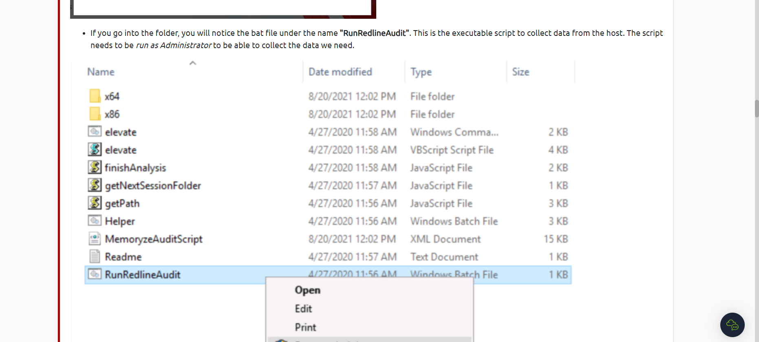This screenshot has width=759, height=342.
Task: Select the getPath file name
Action: click(x=122, y=203)
